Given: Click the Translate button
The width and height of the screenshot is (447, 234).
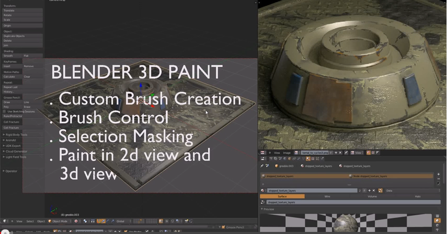Looking at the screenshot, I should coord(22,10).
